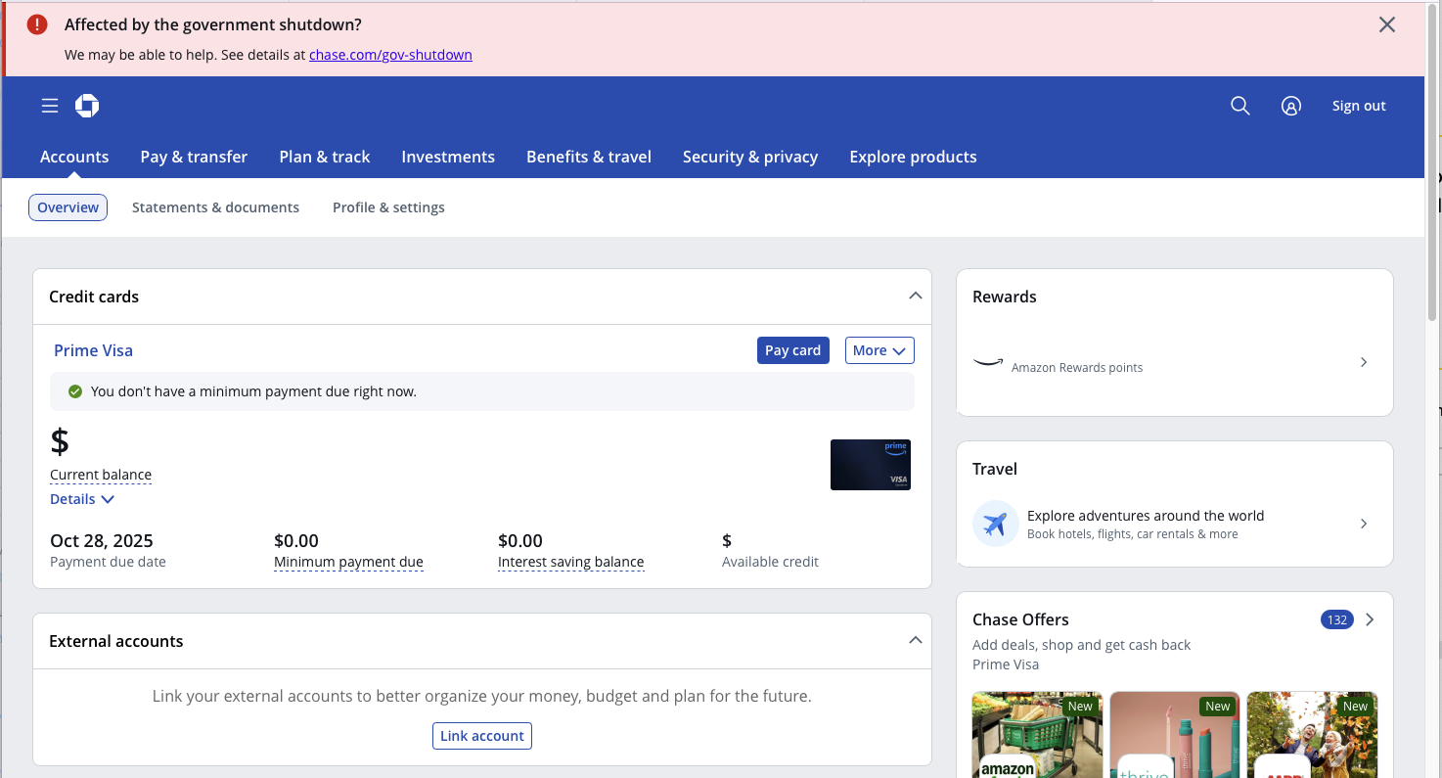The height and width of the screenshot is (778, 1442).
Task: Open the search icon
Action: point(1239,105)
